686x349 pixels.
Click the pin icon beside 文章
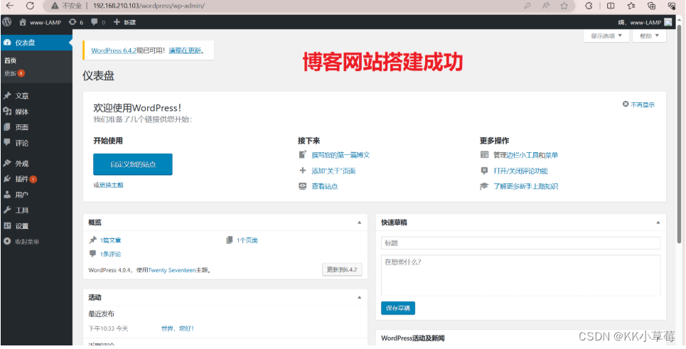[x=7, y=96]
